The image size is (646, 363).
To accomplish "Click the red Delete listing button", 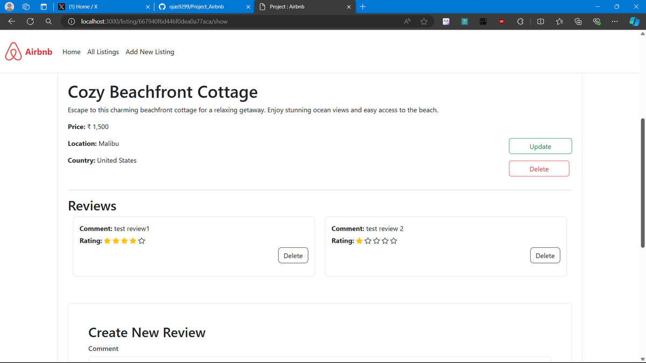I will point(539,169).
